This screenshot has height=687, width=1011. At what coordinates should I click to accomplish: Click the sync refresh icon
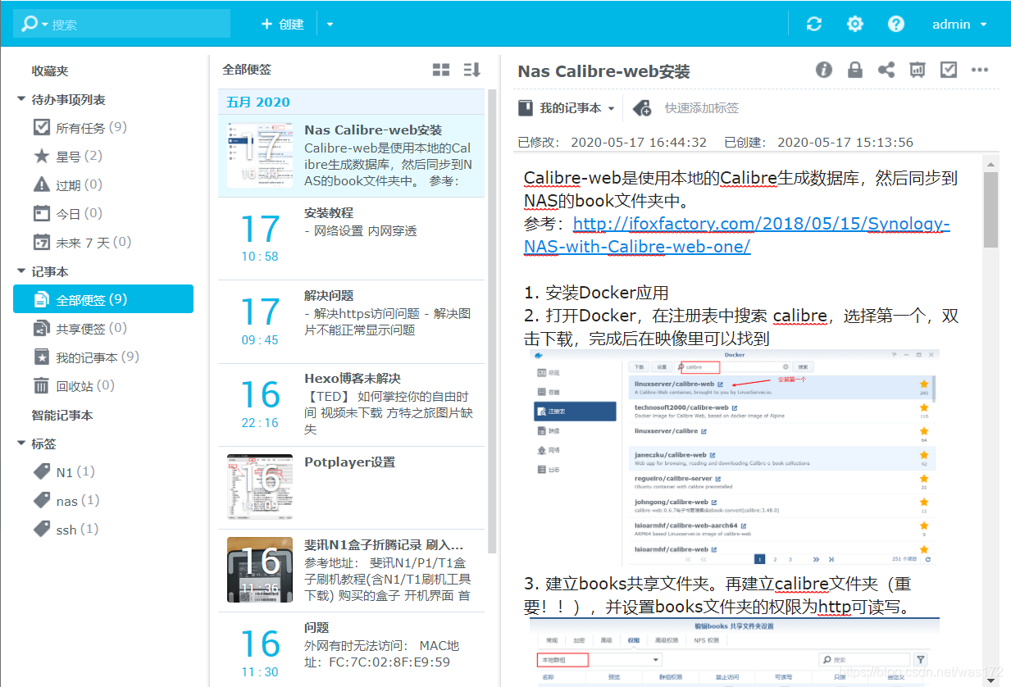point(814,24)
